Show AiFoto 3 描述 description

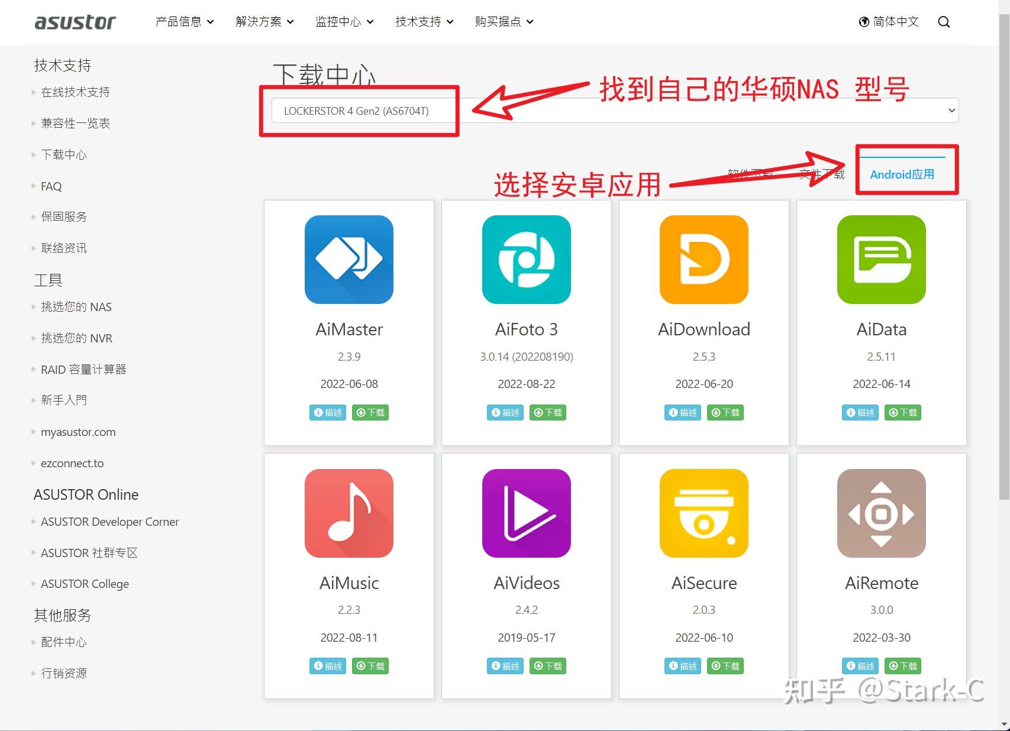coord(505,412)
